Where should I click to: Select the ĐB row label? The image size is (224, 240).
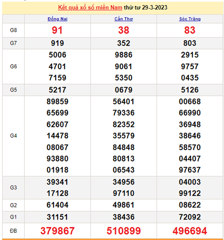[13, 231]
